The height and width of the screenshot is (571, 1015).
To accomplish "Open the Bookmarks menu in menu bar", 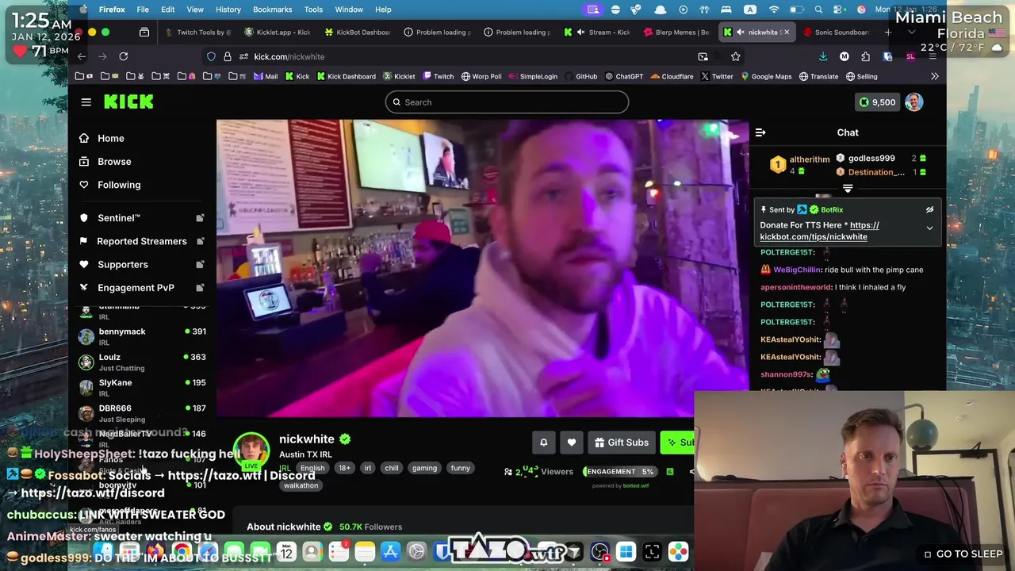I will [272, 10].
